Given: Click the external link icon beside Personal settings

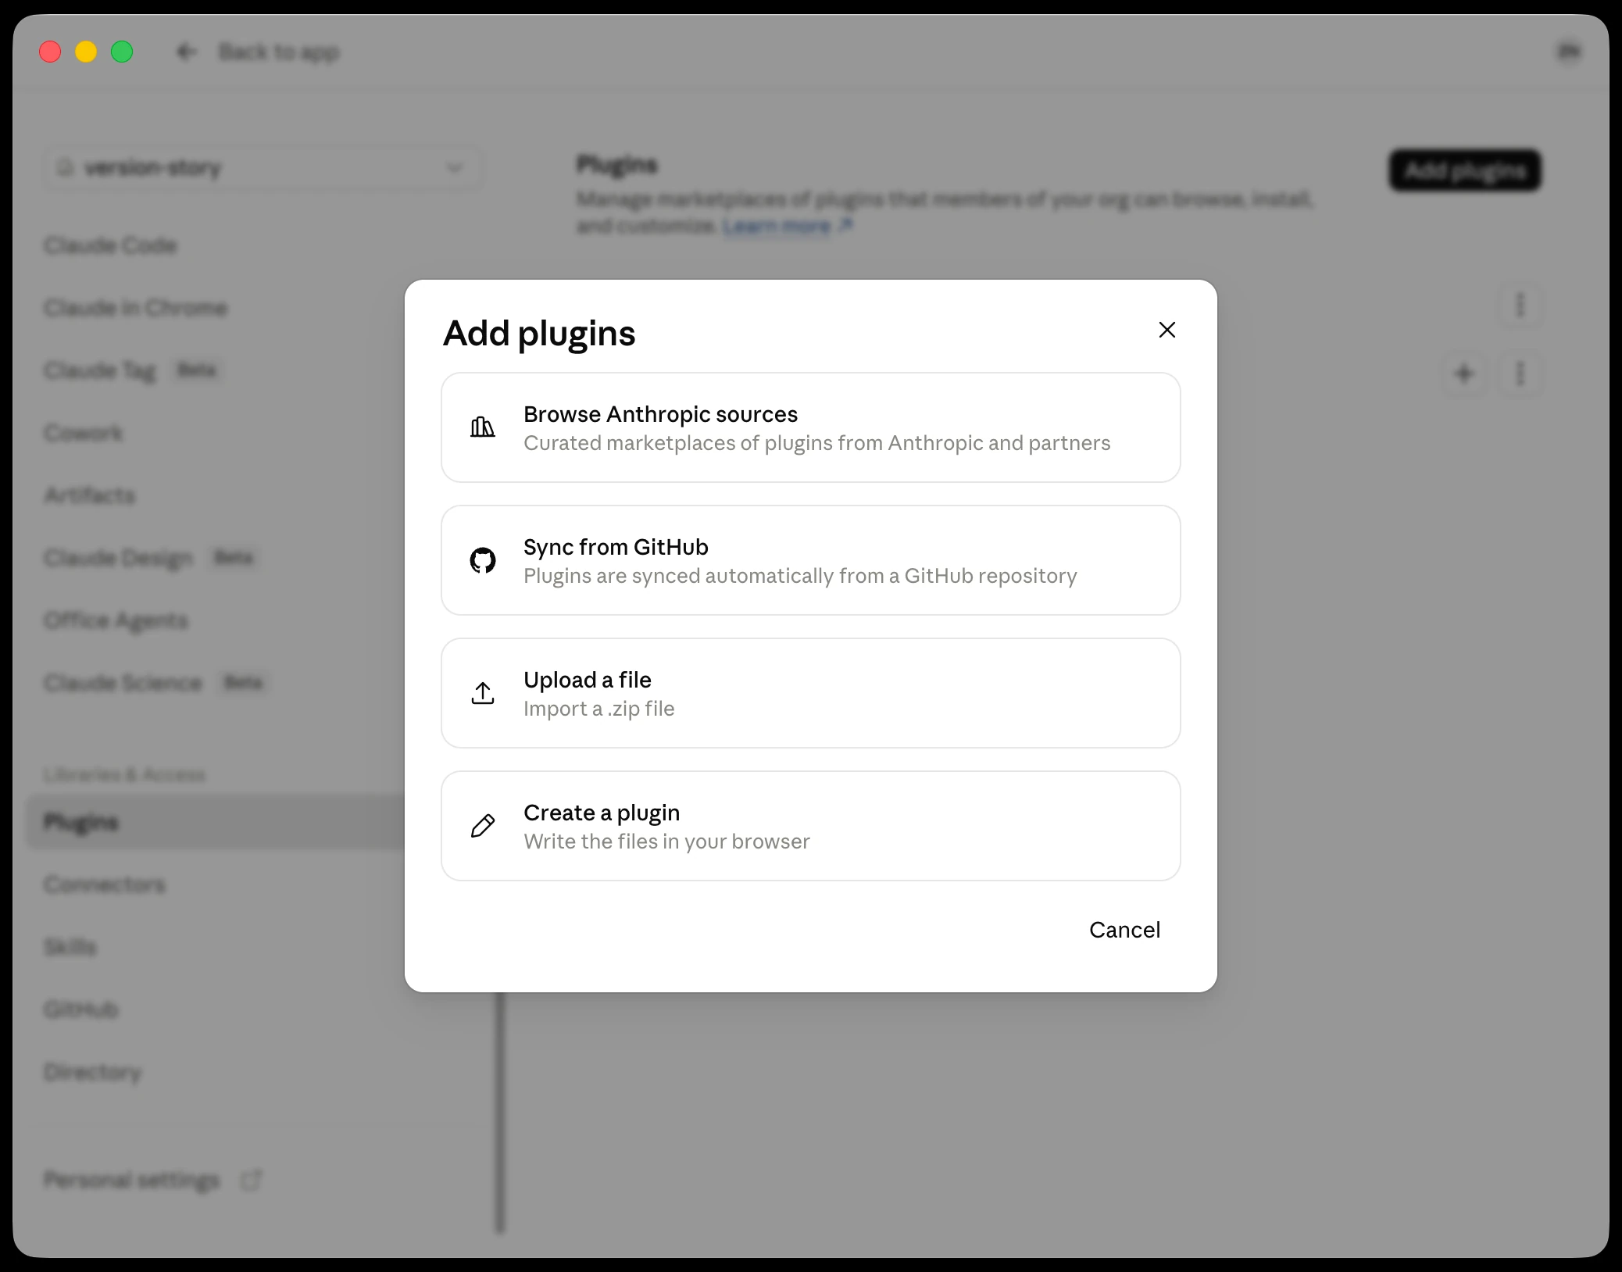Looking at the screenshot, I should click(x=251, y=1179).
